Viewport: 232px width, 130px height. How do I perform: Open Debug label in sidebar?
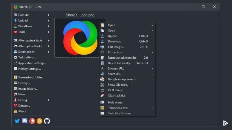tap(23, 100)
